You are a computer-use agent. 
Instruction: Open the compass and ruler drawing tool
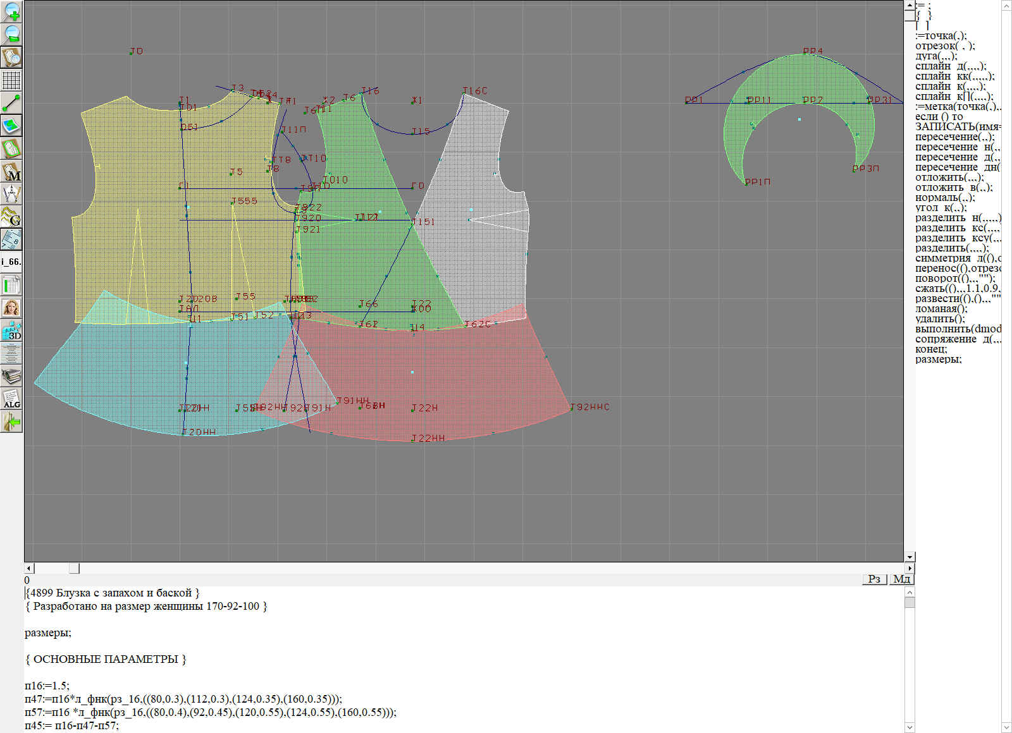(11, 194)
